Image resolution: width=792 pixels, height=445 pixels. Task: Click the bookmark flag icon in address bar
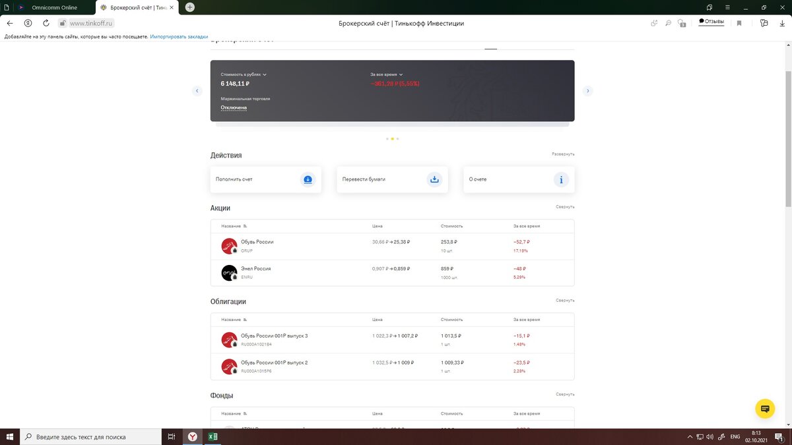coord(739,23)
